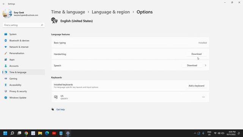Open Windows Update settings
The image size is (243, 137).
click(x=24, y=98)
